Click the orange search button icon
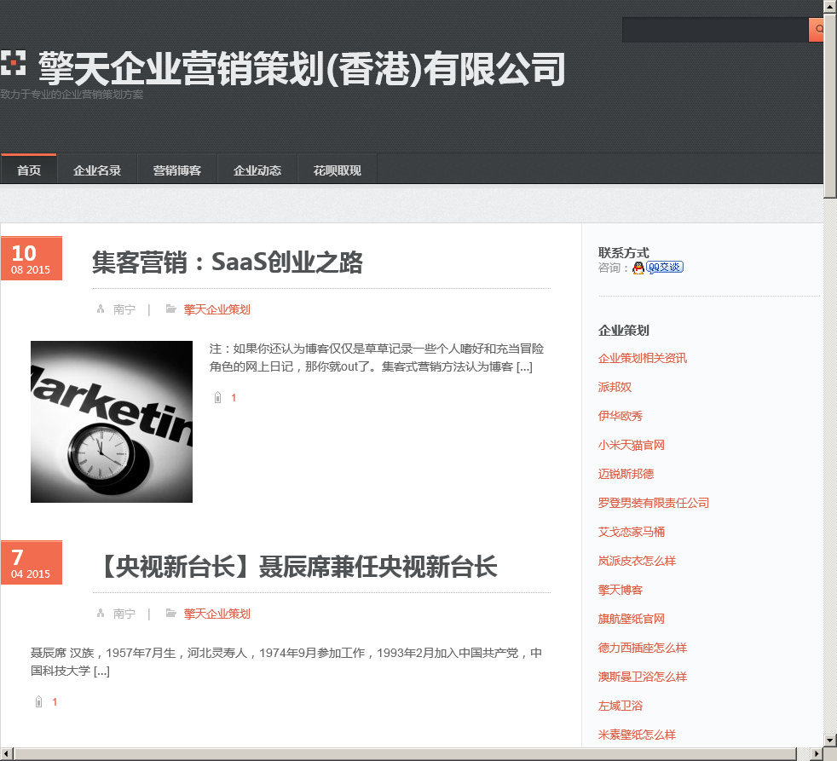Viewport: 837px width, 761px height. tap(817, 29)
